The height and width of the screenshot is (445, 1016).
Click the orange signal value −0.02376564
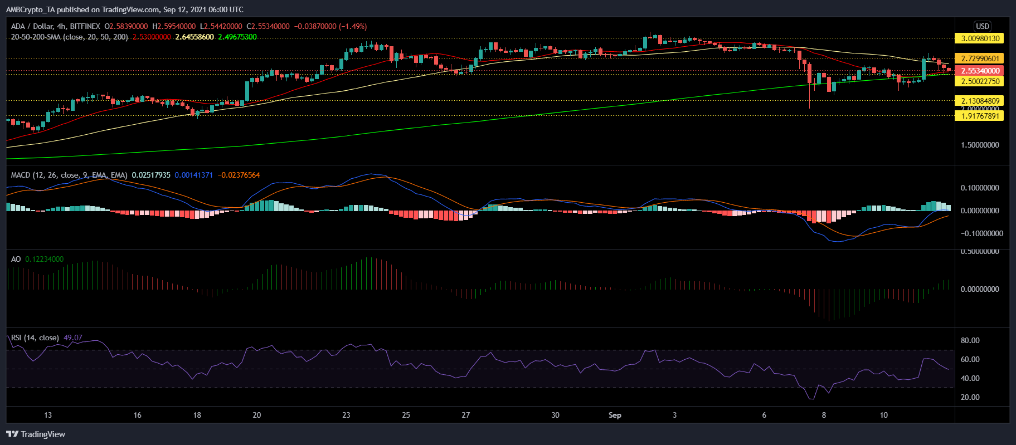pyautogui.click(x=239, y=175)
